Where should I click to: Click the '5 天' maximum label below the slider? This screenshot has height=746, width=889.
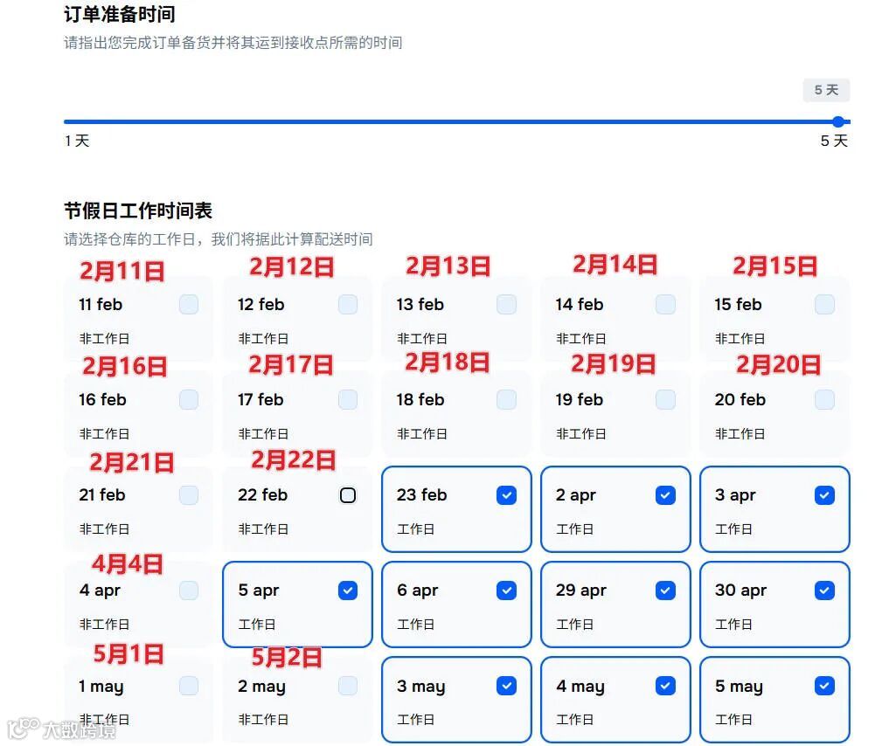point(834,141)
